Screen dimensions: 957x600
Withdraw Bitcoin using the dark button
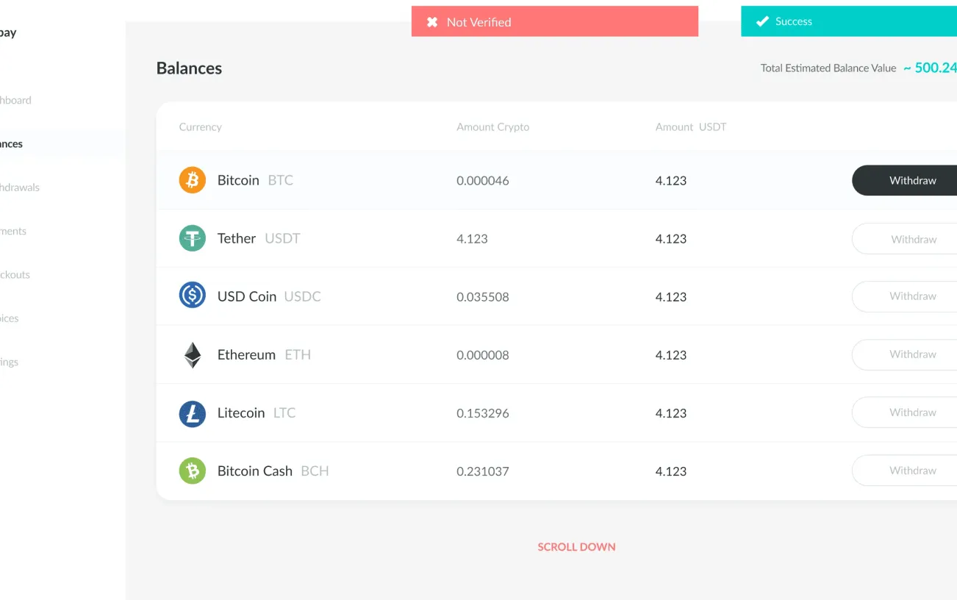tap(905, 180)
